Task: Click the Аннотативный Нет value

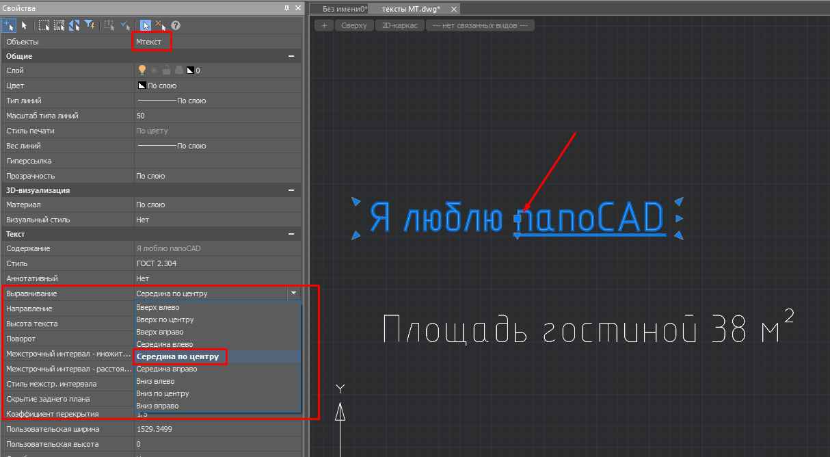Action: tap(217, 278)
